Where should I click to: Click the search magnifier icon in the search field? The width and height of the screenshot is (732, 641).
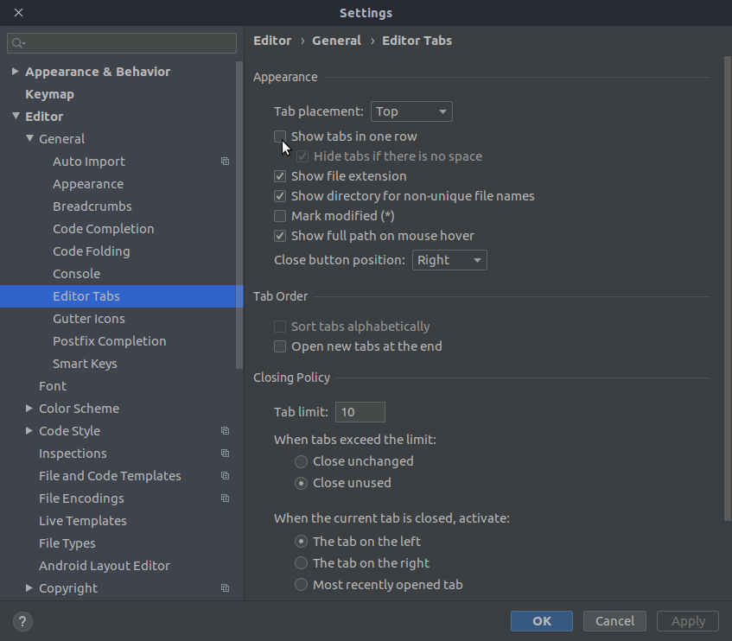point(19,43)
